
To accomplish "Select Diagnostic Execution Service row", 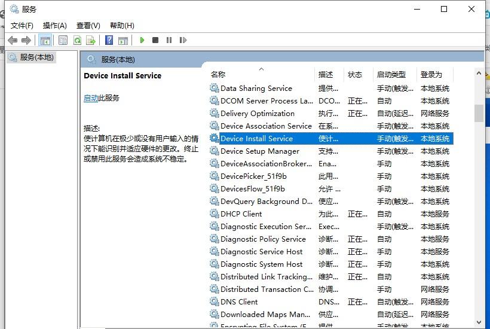I will click(331, 226).
